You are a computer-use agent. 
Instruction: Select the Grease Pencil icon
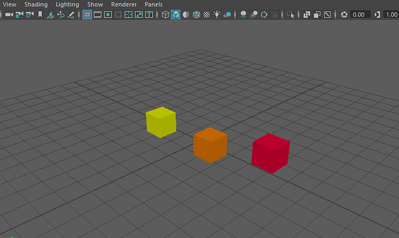(x=71, y=15)
